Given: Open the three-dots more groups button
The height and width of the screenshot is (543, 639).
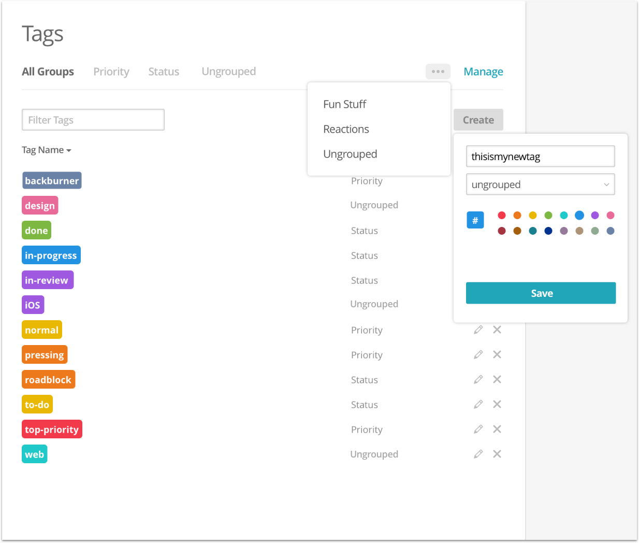Looking at the screenshot, I should click(x=438, y=72).
